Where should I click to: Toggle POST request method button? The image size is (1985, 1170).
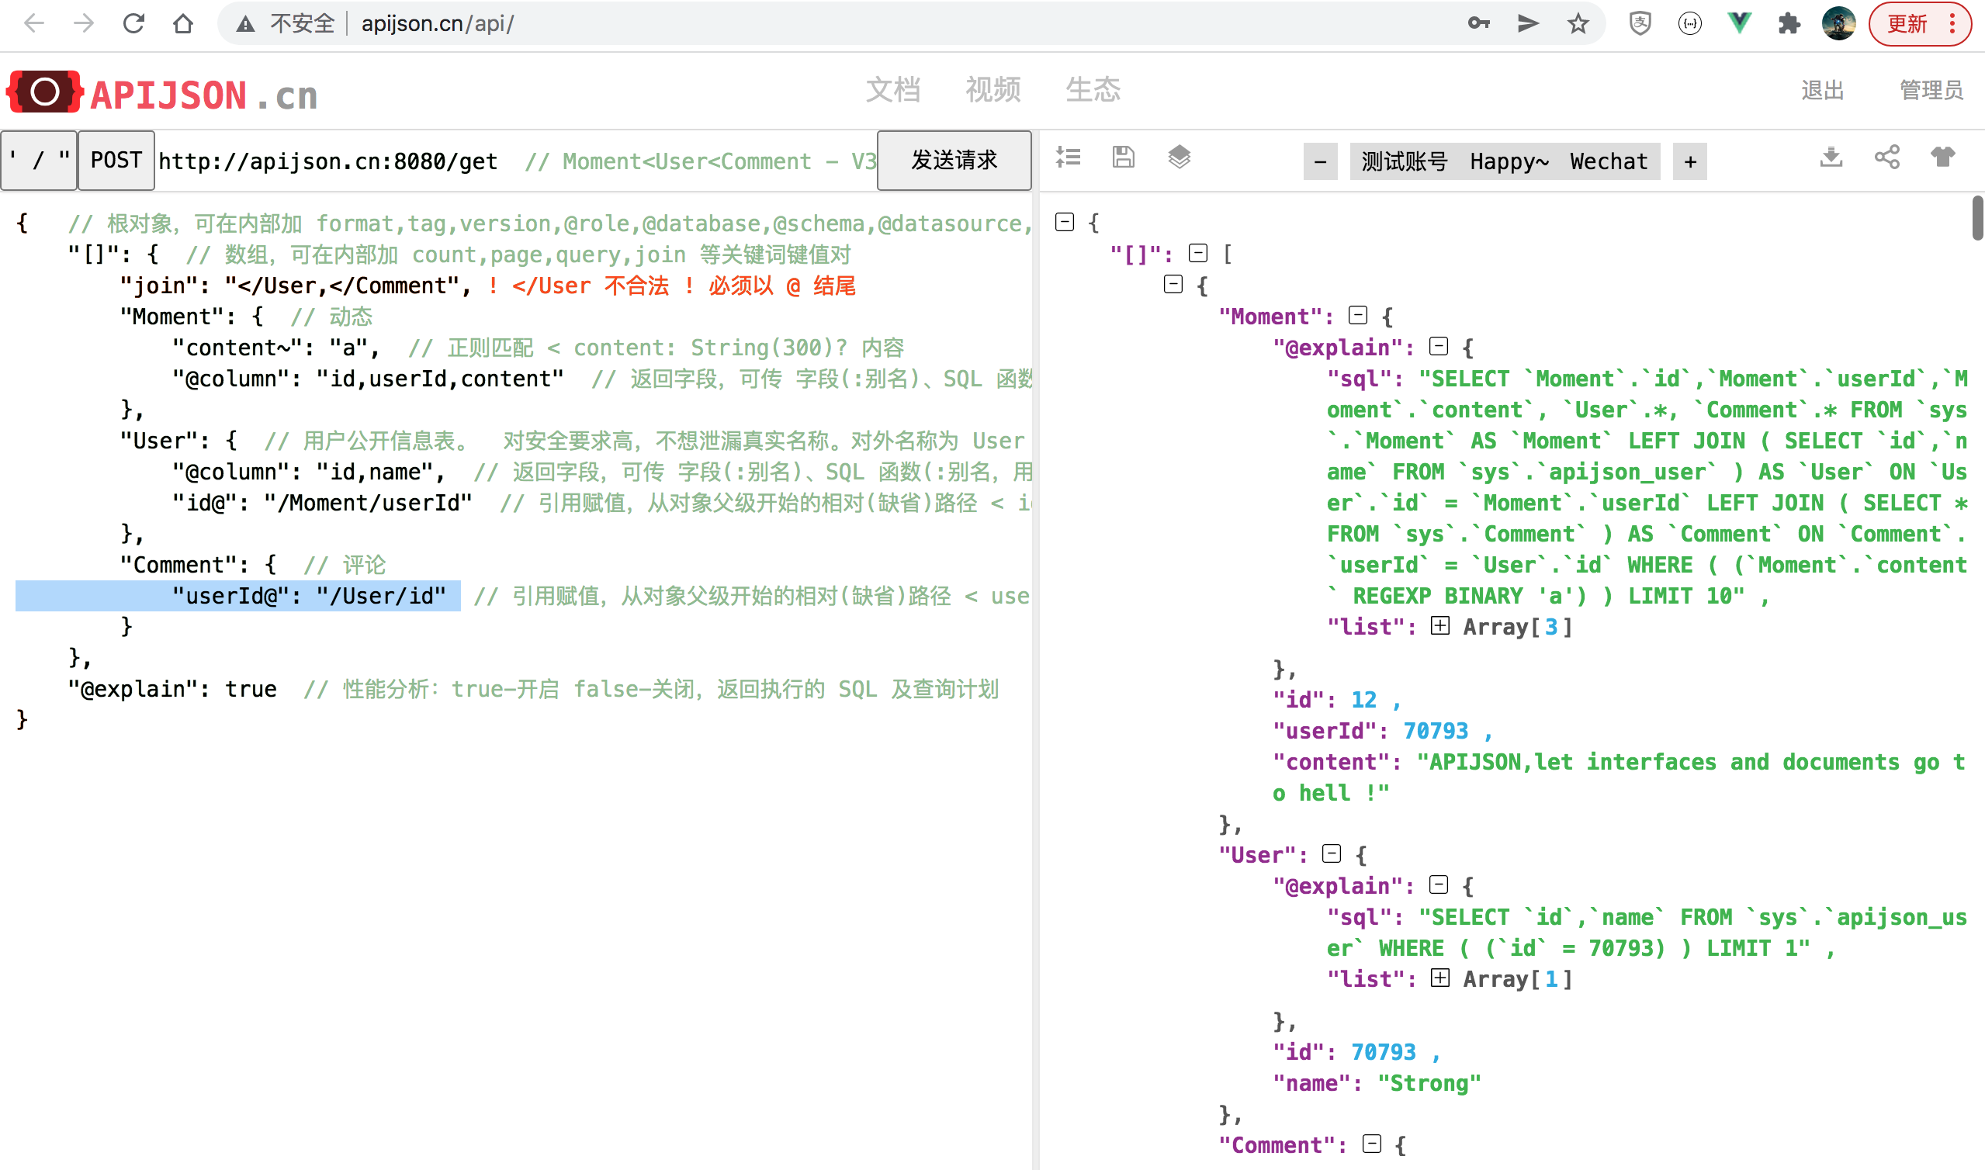click(x=116, y=161)
